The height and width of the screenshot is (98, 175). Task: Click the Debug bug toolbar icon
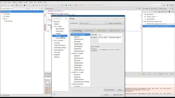pos(62,5)
